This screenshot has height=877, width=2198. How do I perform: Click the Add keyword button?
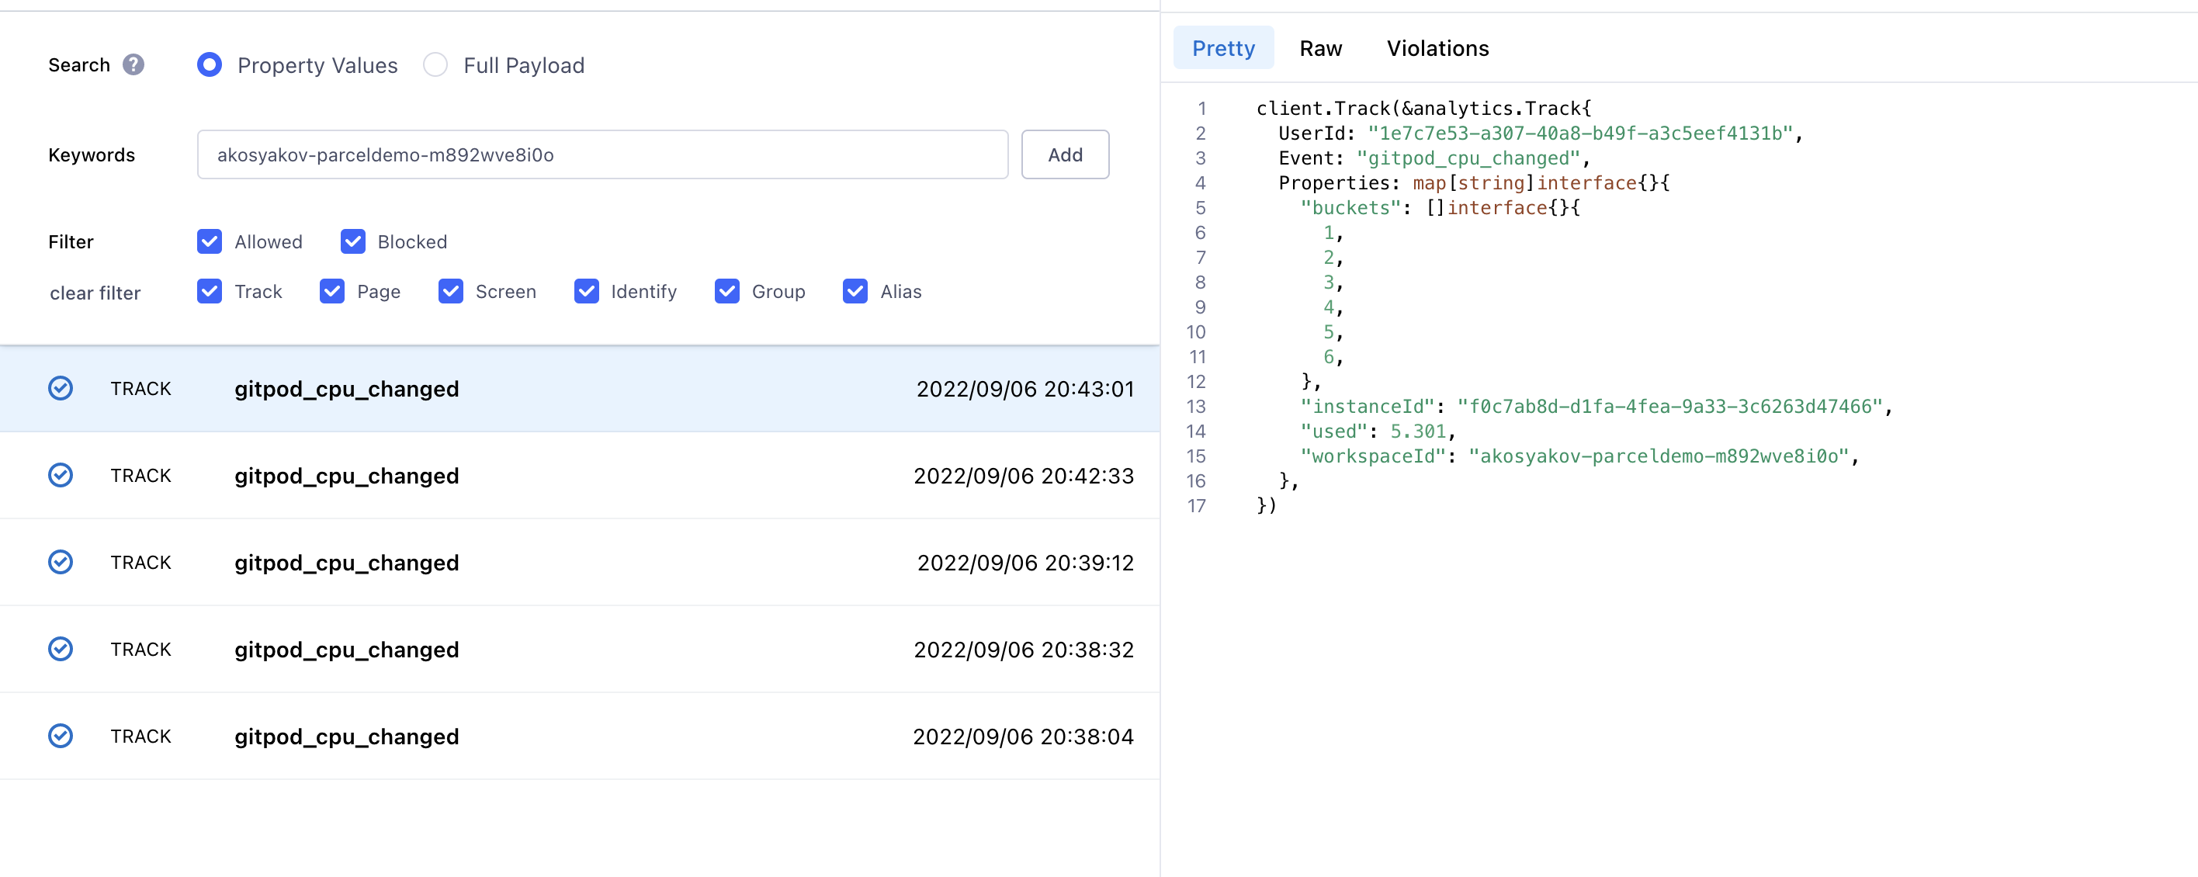1065,154
